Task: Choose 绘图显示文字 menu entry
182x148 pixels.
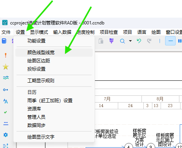Action: (54, 137)
